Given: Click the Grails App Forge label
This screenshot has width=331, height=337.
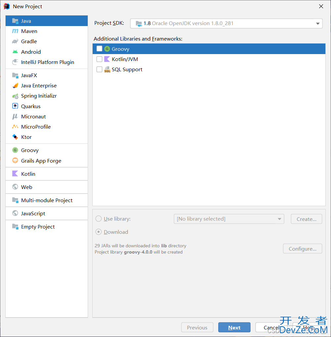Looking at the screenshot, I should tap(41, 161).
